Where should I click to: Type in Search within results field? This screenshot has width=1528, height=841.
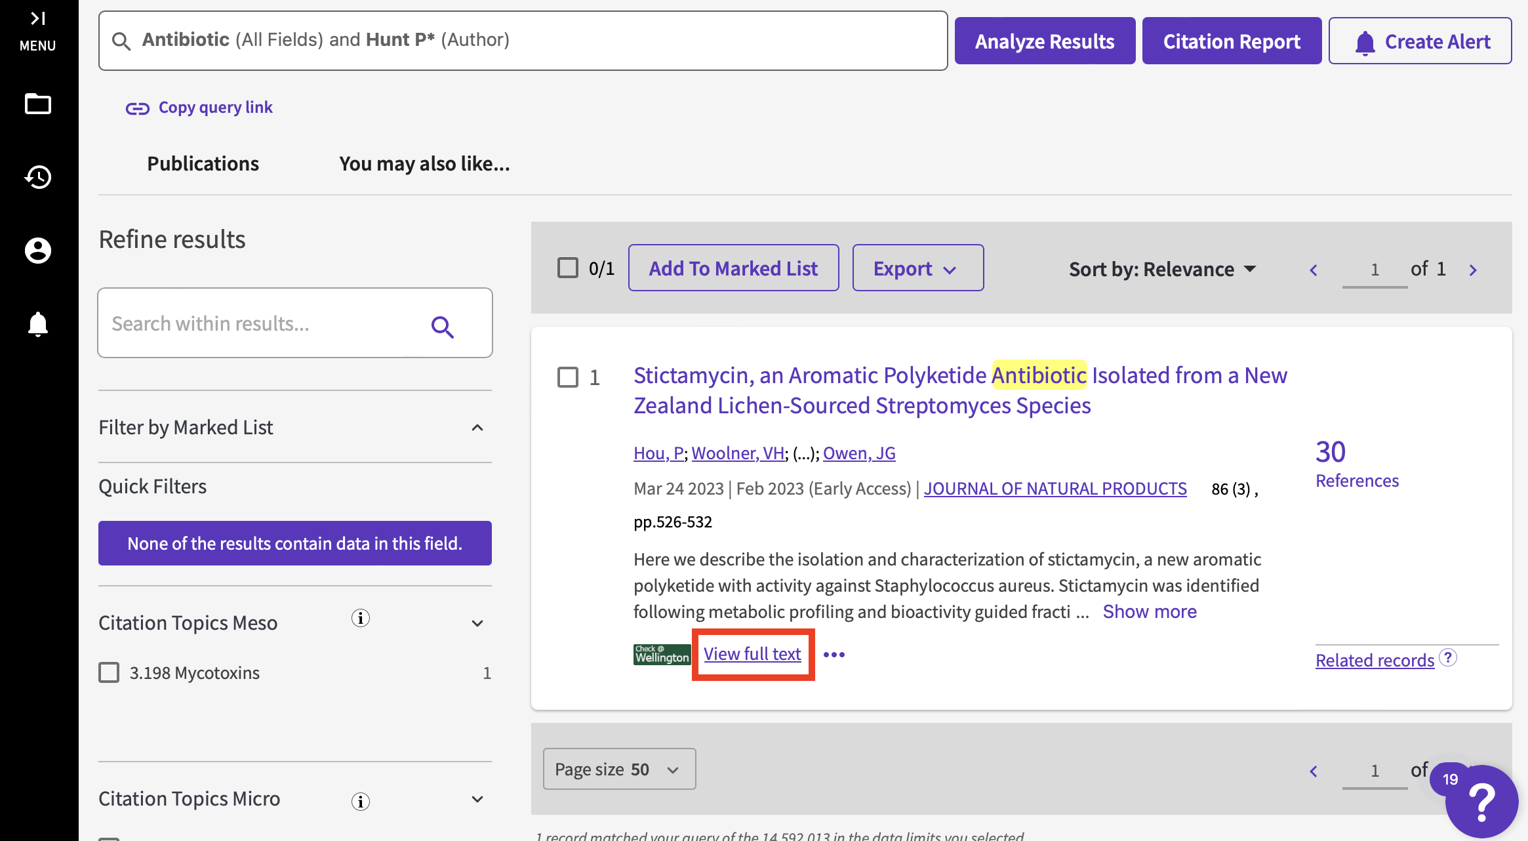coord(262,323)
